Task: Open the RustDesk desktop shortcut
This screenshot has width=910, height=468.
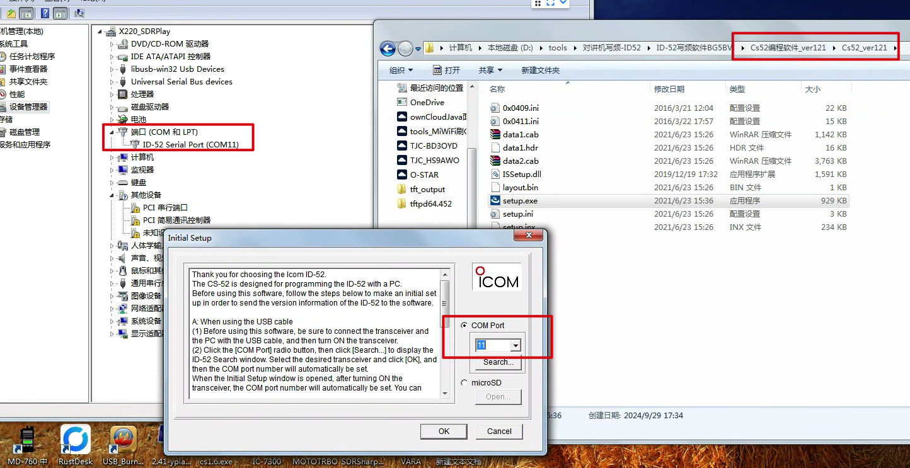Action: [76, 440]
